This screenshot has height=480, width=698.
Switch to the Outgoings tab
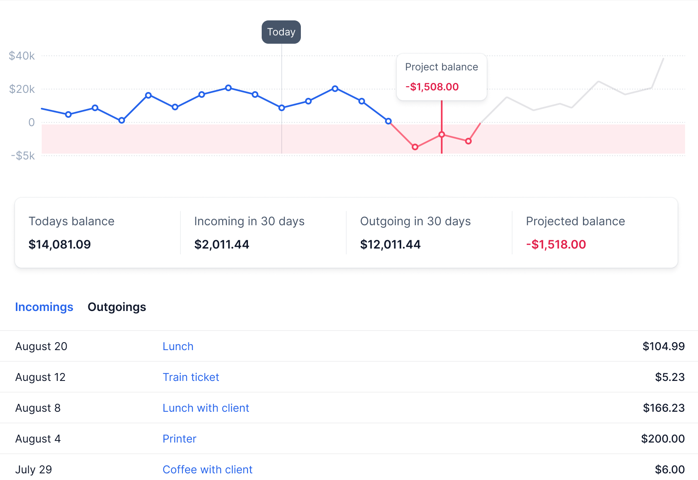pyautogui.click(x=117, y=307)
